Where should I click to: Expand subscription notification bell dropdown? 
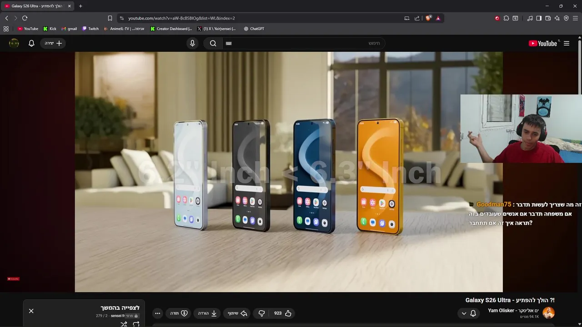[x=468, y=313]
